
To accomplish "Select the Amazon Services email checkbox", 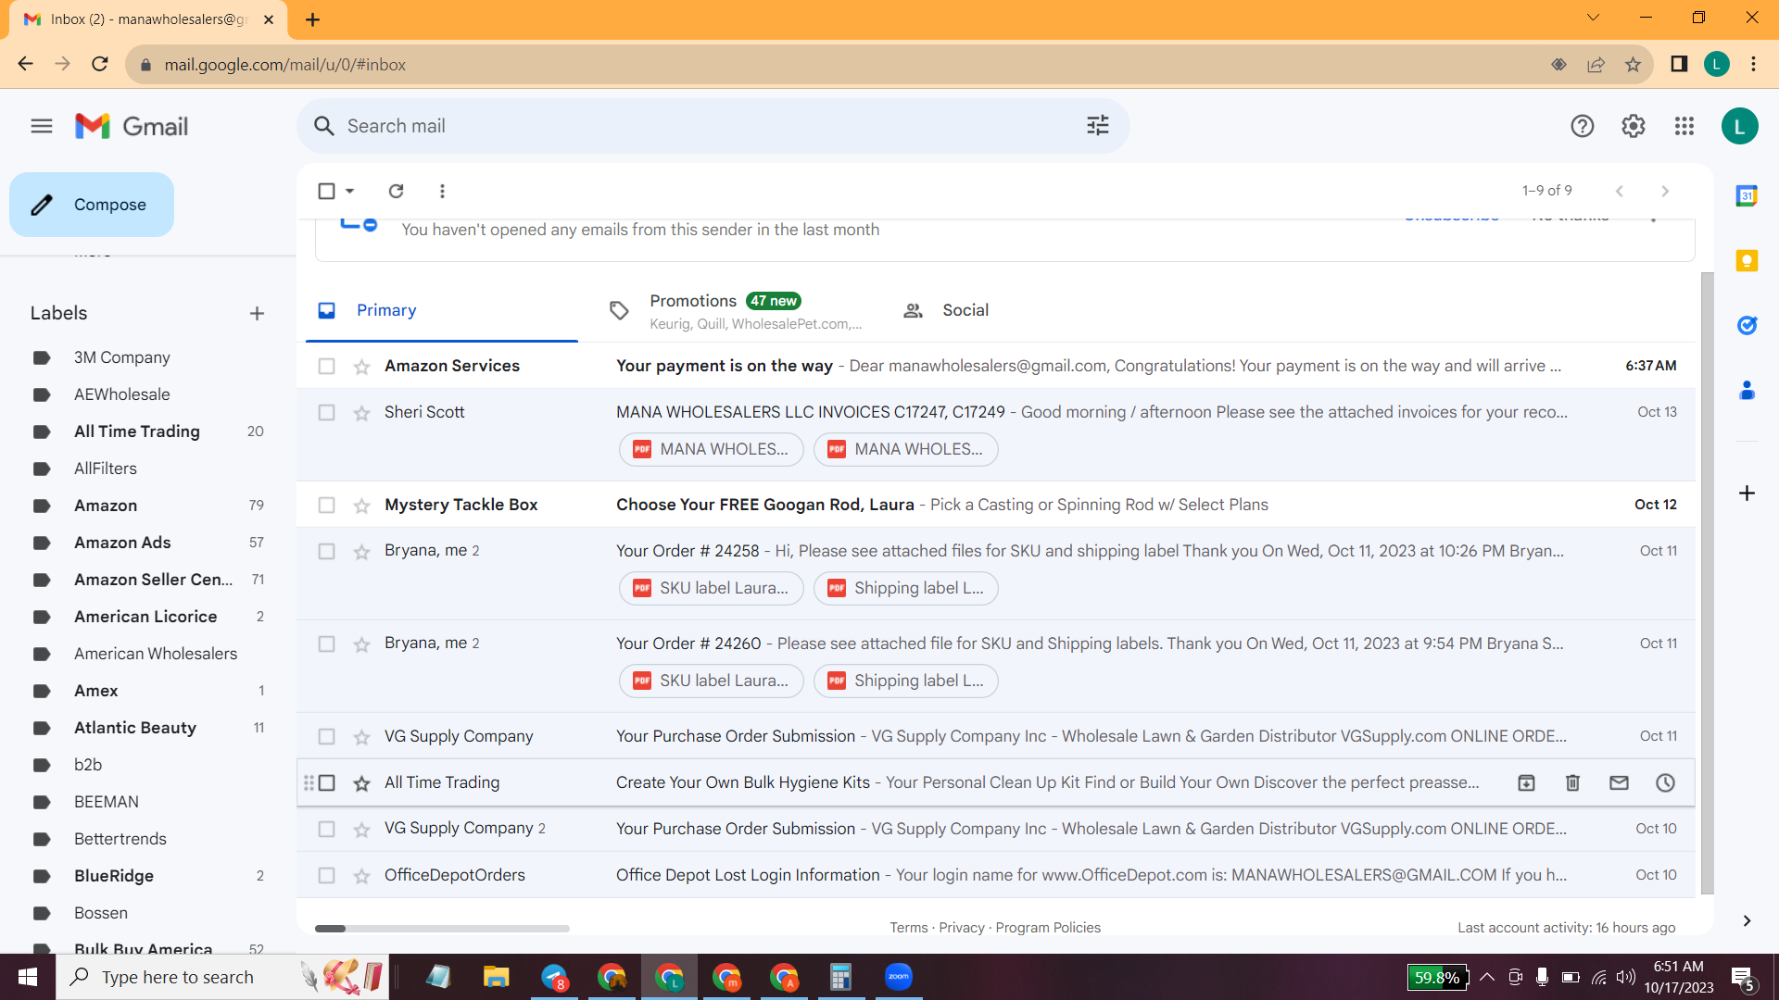I will tap(326, 366).
